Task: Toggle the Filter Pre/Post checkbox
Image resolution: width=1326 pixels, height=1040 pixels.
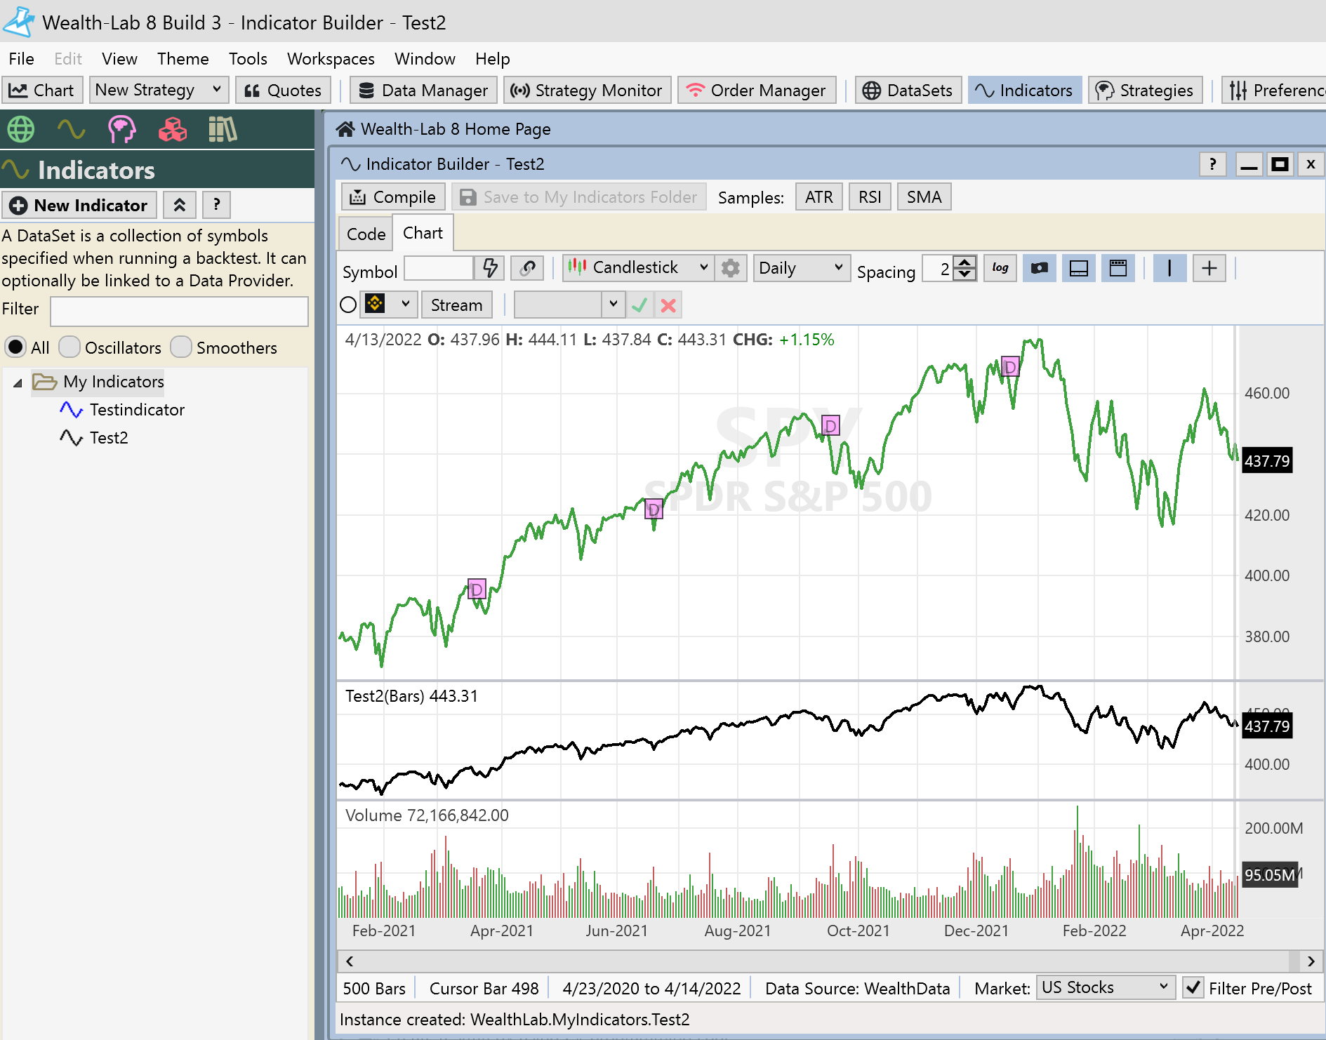Action: (x=1193, y=988)
